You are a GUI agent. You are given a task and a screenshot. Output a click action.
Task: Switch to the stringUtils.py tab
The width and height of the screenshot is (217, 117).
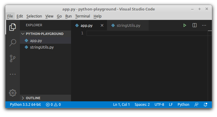[128, 25]
